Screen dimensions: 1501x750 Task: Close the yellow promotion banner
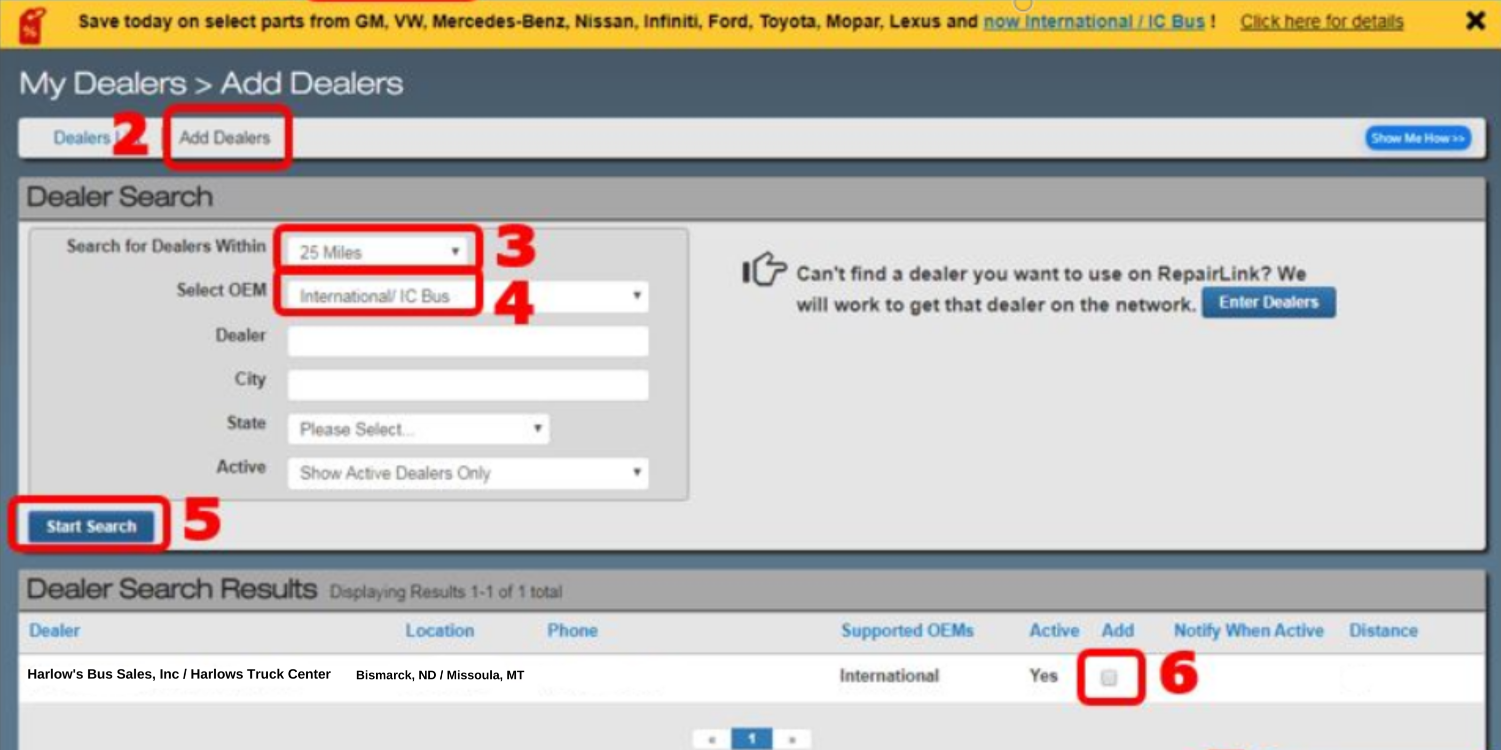point(1475,21)
